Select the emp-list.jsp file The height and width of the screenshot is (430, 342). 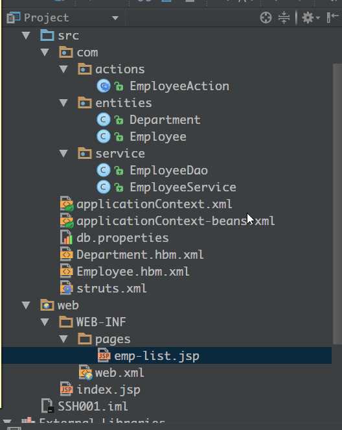coord(157,355)
